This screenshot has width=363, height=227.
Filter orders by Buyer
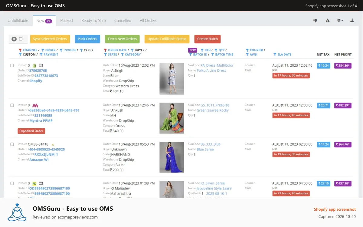138,50
